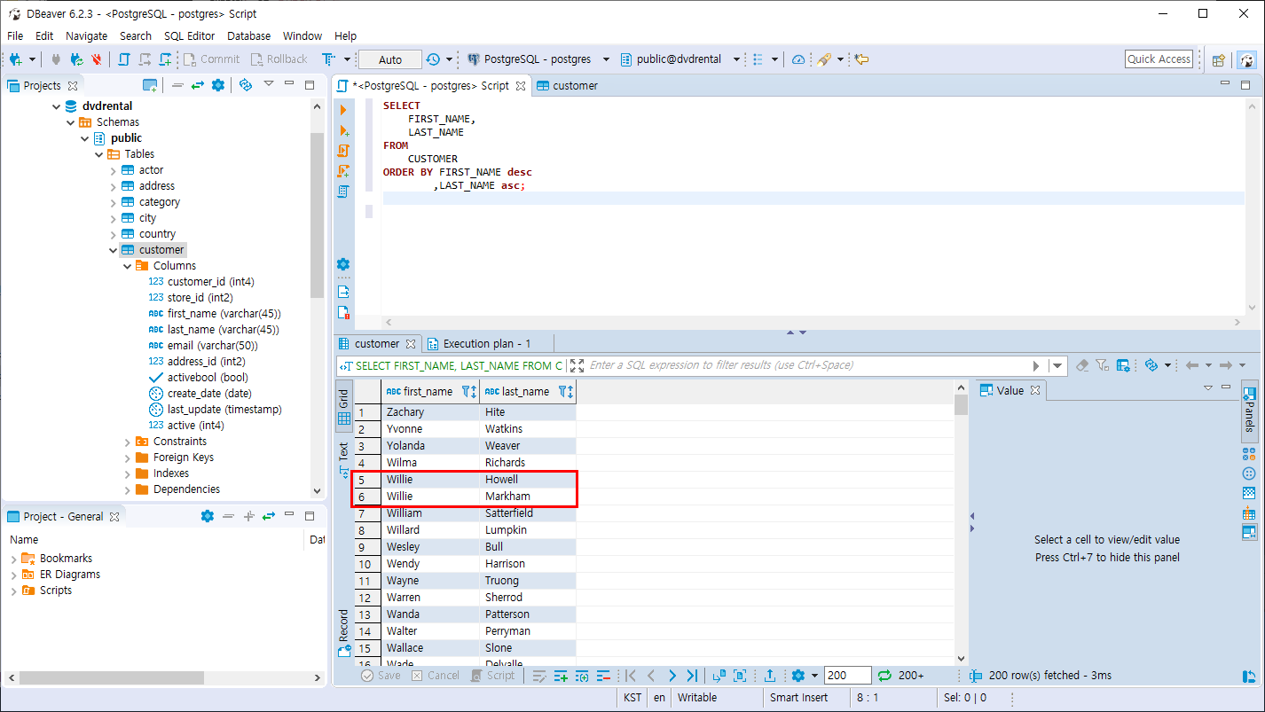Image resolution: width=1265 pixels, height=712 pixels.
Task: Click the Explain execution plan icon
Action: click(x=343, y=192)
